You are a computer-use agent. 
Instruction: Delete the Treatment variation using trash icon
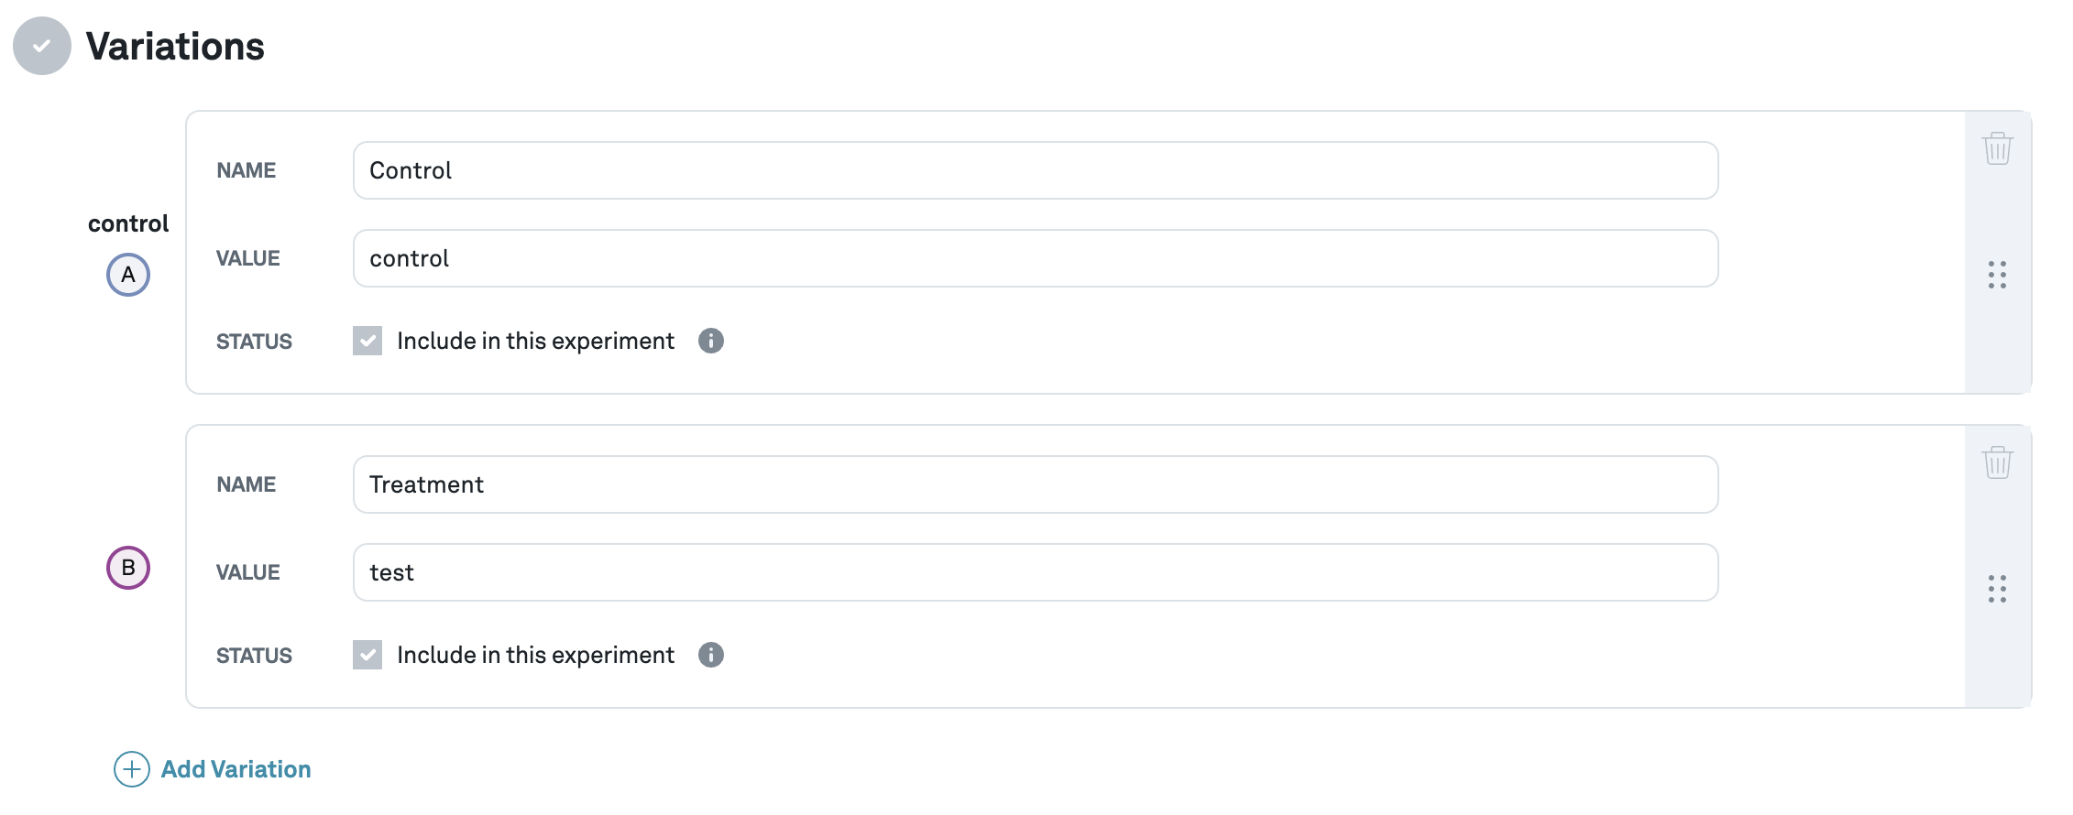point(1998,462)
